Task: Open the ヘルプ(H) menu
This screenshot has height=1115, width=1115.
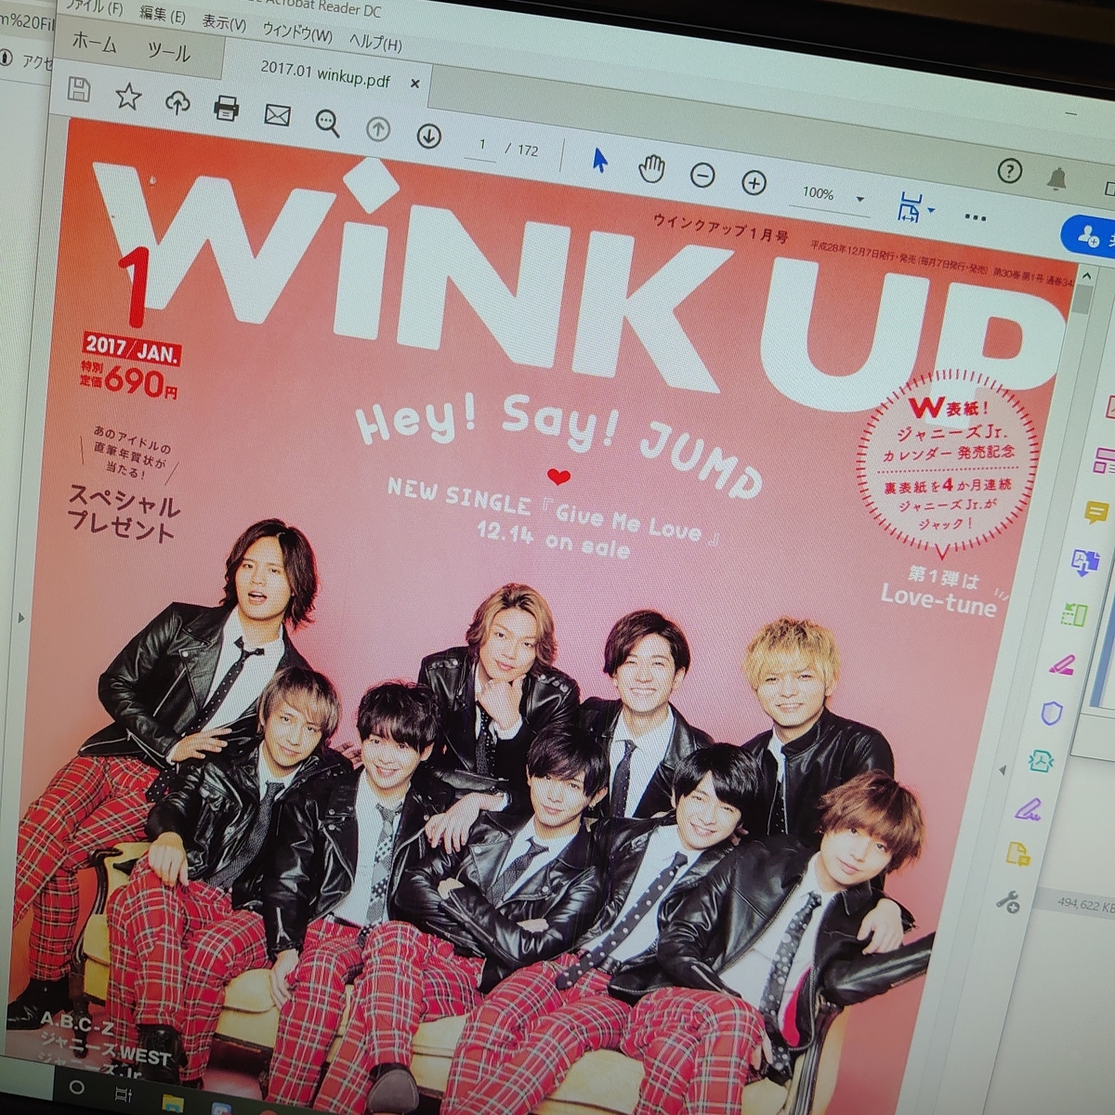Action: 375,43
